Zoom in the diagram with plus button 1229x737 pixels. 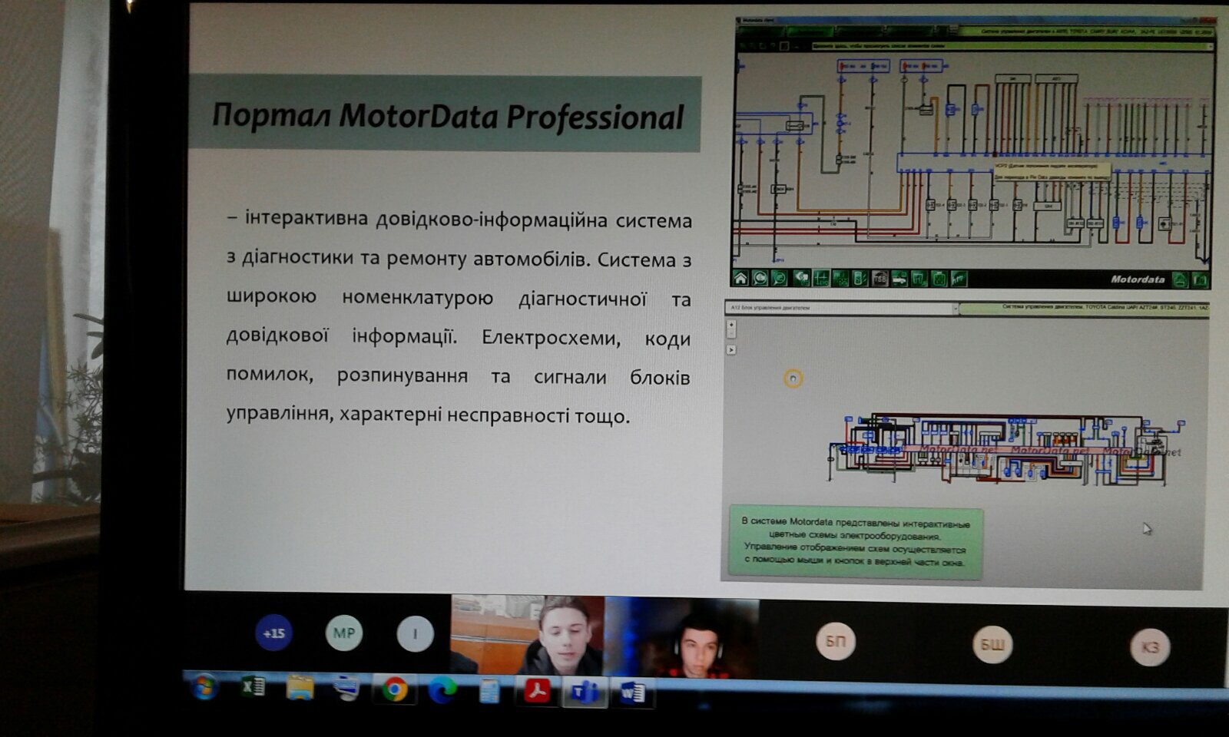pyautogui.click(x=731, y=324)
